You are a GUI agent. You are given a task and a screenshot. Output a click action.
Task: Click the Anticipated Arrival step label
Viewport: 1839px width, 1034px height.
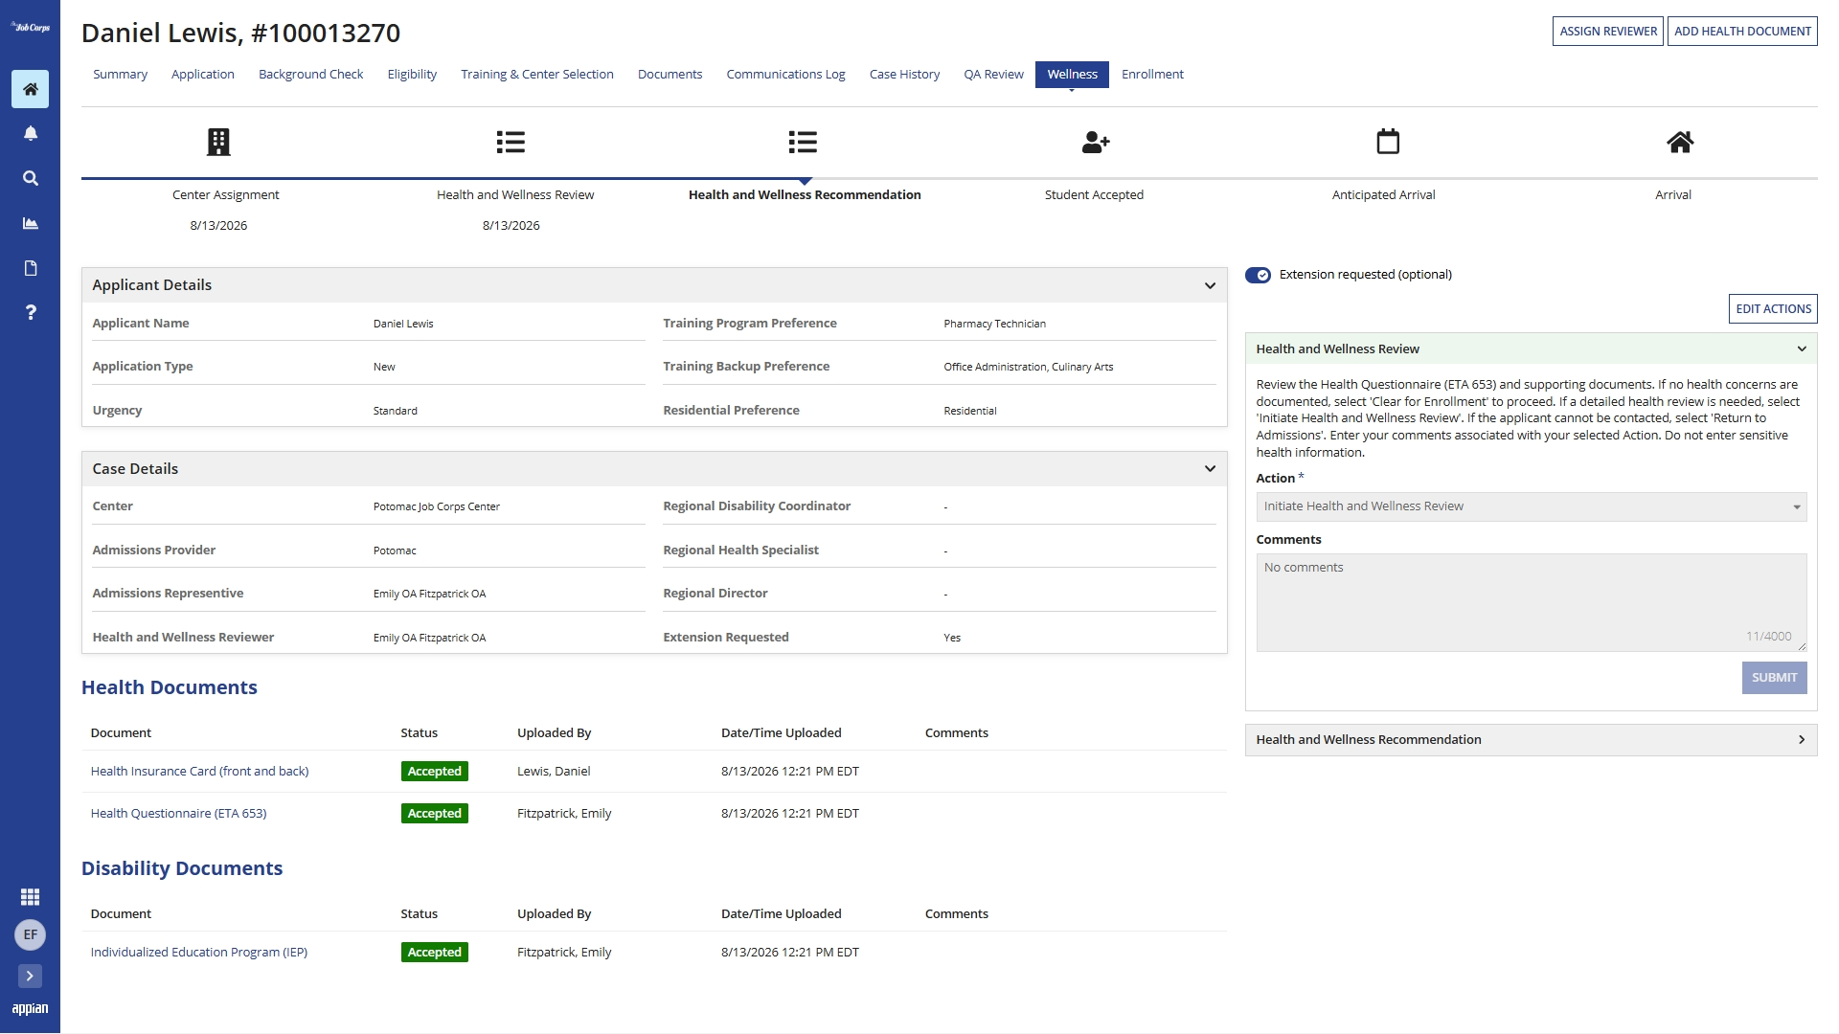pyautogui.click(x=1383, y=195)
